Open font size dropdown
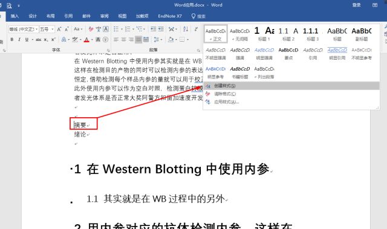Screen dimensions: 387x229 (53, 29)
